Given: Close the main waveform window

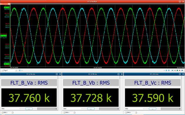Looking at the screenshot, I should coord(183,1).
